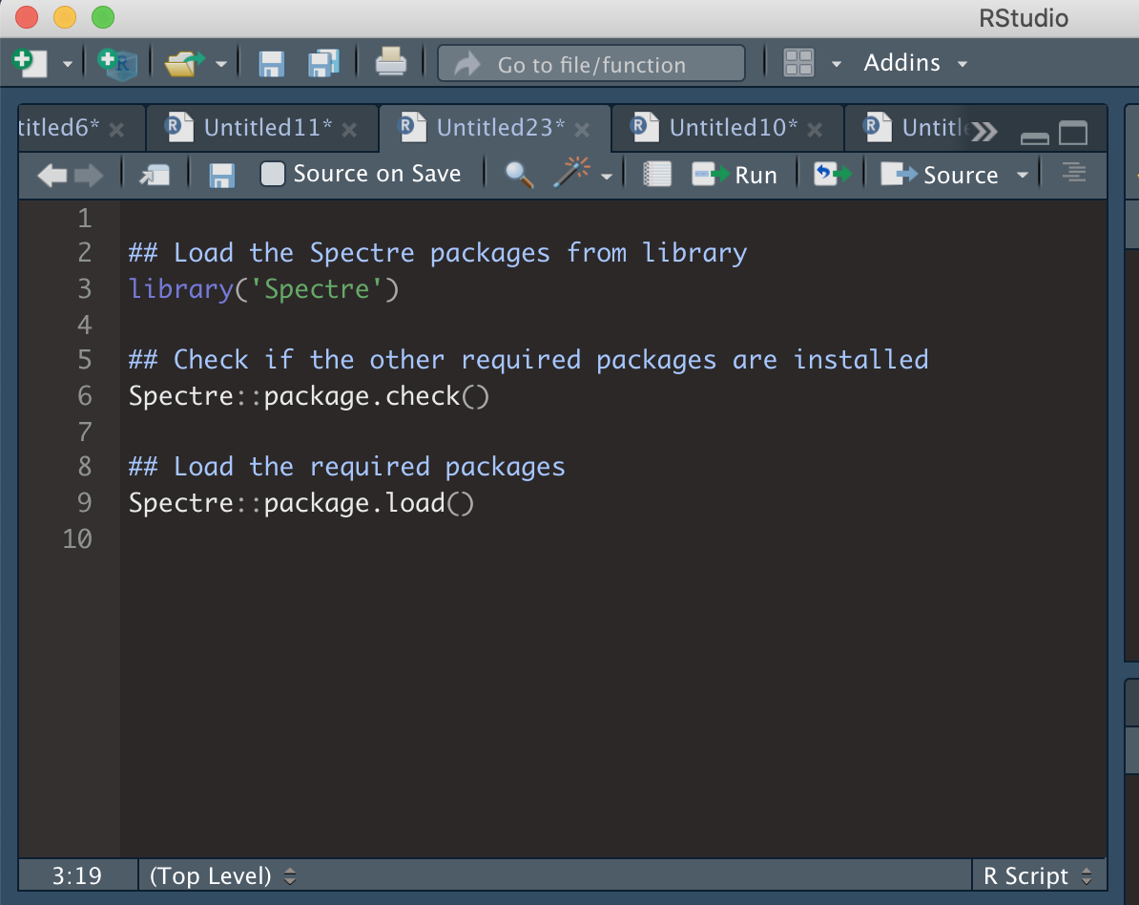Run the current line with Run button
This screenshot has height=905, width=1139.
coord(735,175)
